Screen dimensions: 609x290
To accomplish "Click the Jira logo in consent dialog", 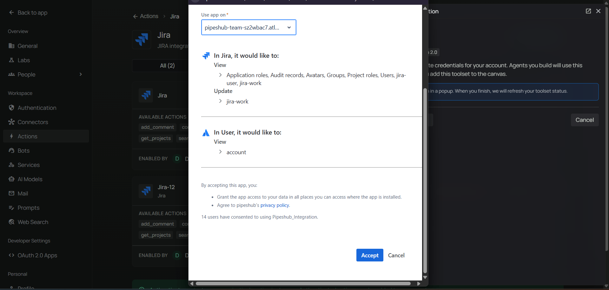I will coord(206,56).
